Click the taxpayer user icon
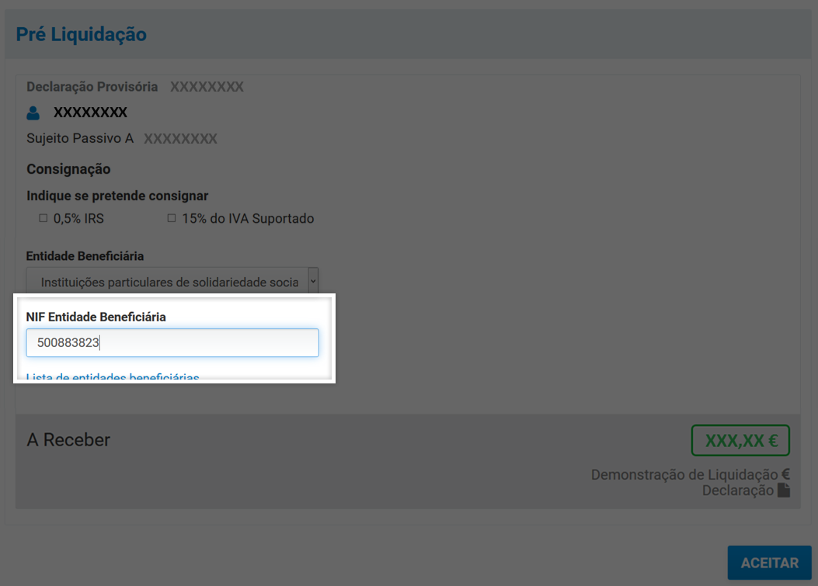Viewport: 818px width, 586px height. click(x=33, y=113)
